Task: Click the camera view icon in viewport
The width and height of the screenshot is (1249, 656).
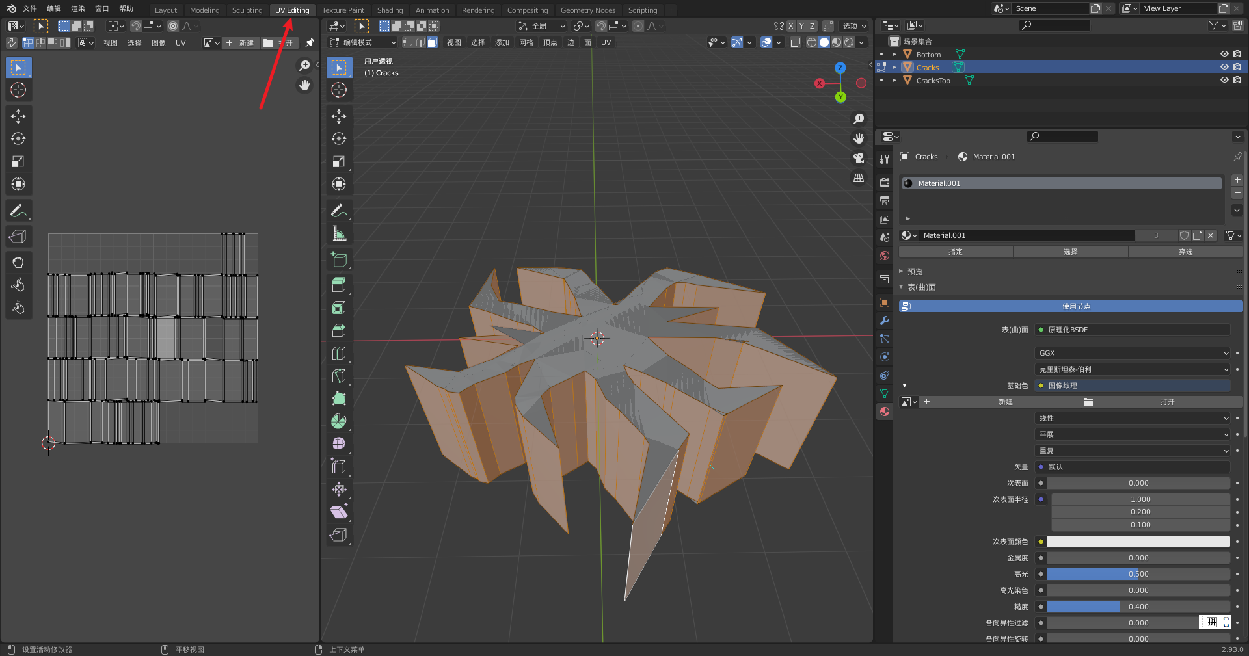Action: click(x=859, y=158)
